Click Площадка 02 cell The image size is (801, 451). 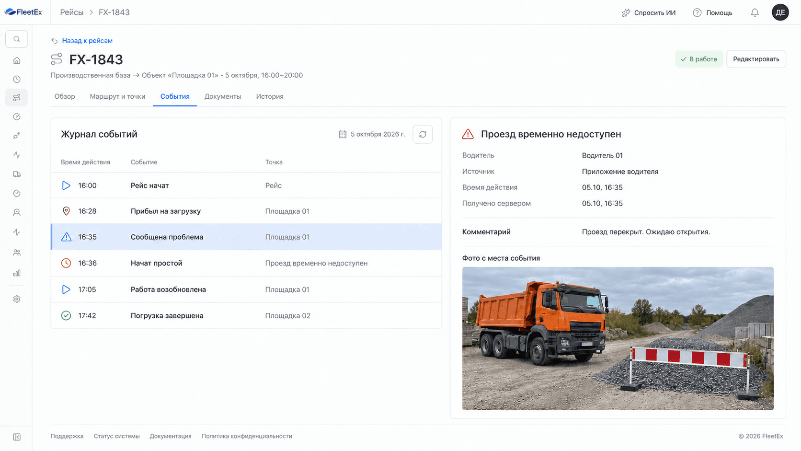(288, 316)
